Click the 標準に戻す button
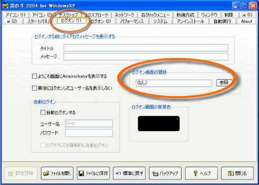Viewport: 259px width, 185px height. (129, 173)
